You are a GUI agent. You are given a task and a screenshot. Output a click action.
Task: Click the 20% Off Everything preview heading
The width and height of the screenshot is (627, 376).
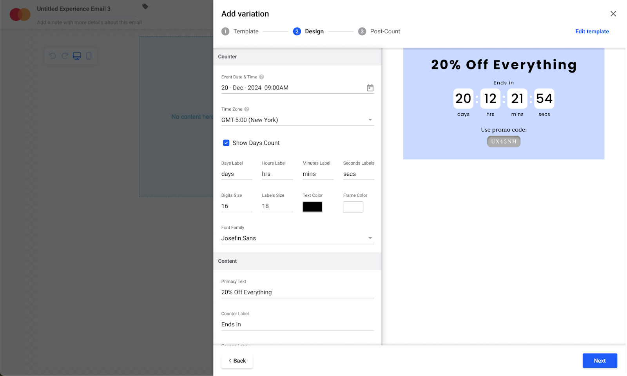(x=504, y=65)
